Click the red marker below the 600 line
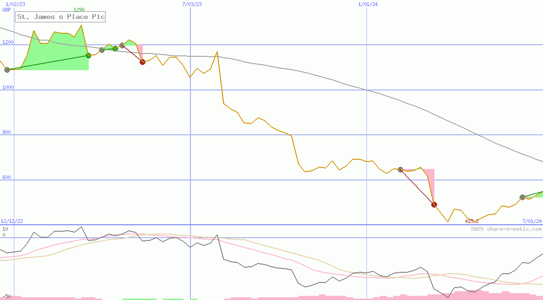 click(434, 204)
